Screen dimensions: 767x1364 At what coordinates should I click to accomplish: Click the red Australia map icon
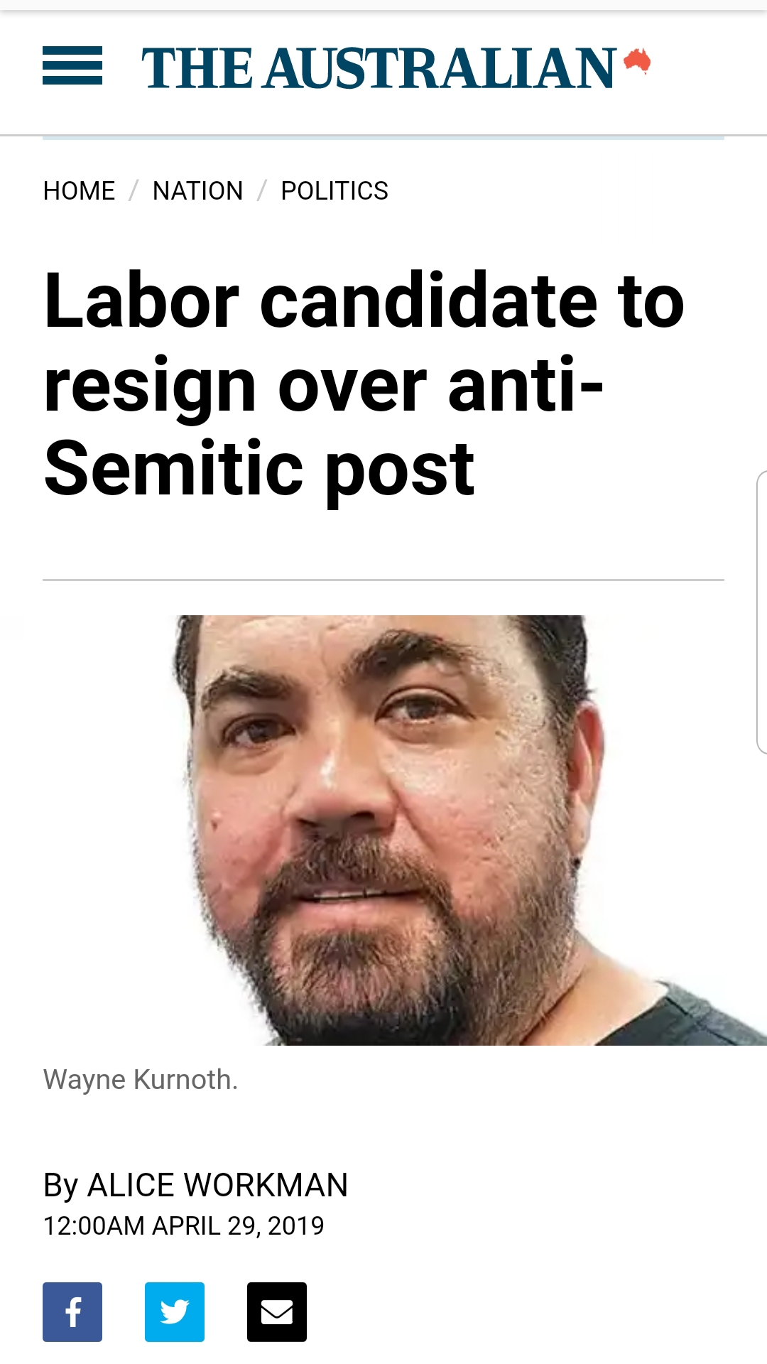[638, 62]
